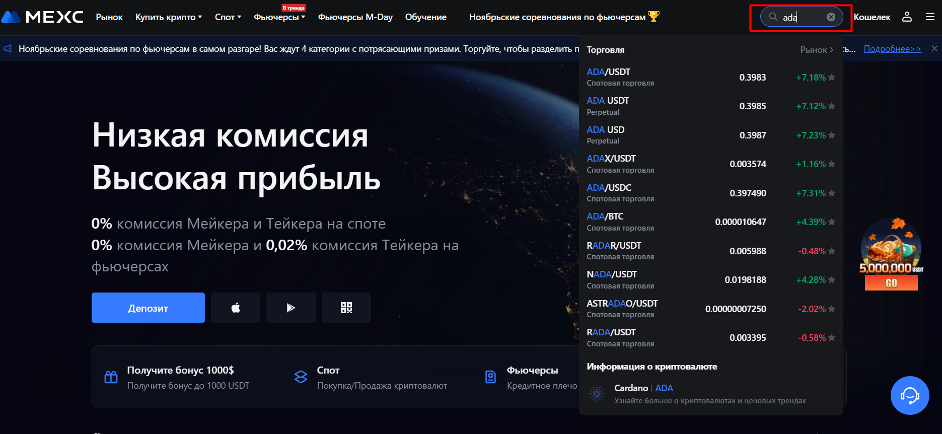
Task: Click the Депозит button
Action: tap(148, 308)
